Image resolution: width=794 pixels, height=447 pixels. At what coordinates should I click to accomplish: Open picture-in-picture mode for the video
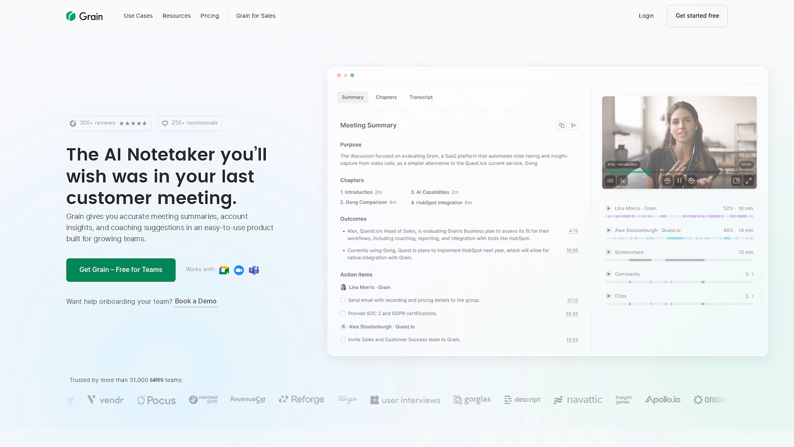[x=736, y=180]
